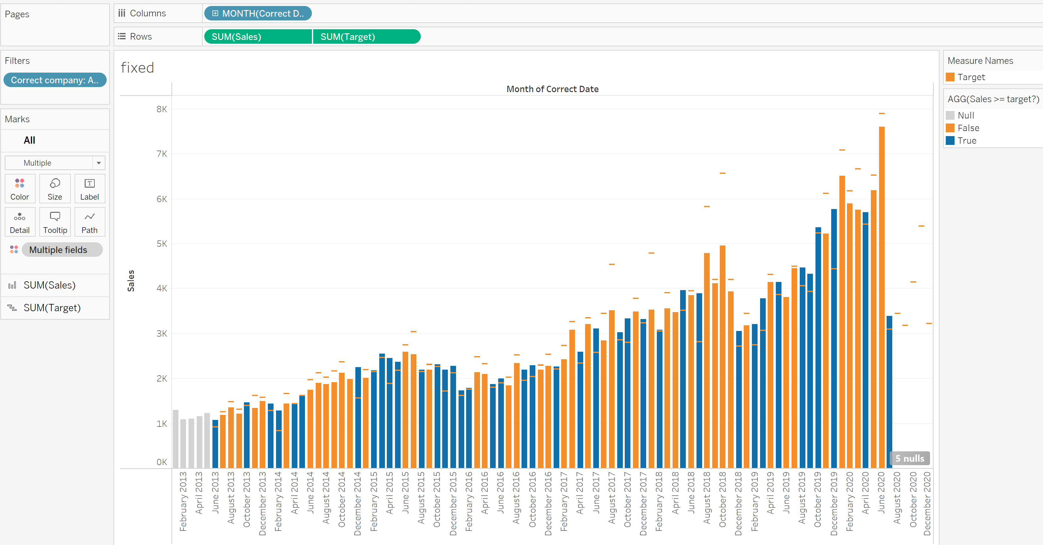Open the Tooltip marks card
Viewport: 1043px width, 545px height.
coord(55,222)
